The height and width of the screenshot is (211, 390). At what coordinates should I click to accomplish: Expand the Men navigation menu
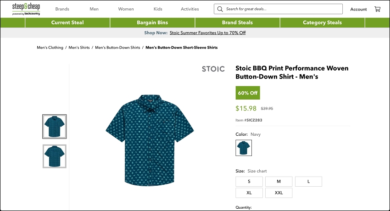click(94, 9)
